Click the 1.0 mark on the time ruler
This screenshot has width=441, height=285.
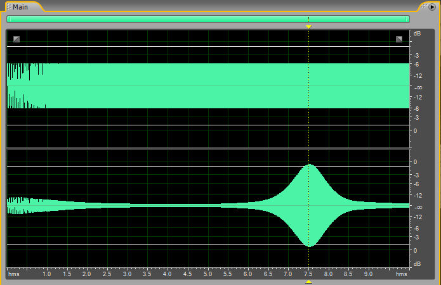pyautogui.click(x=46, y=275)
